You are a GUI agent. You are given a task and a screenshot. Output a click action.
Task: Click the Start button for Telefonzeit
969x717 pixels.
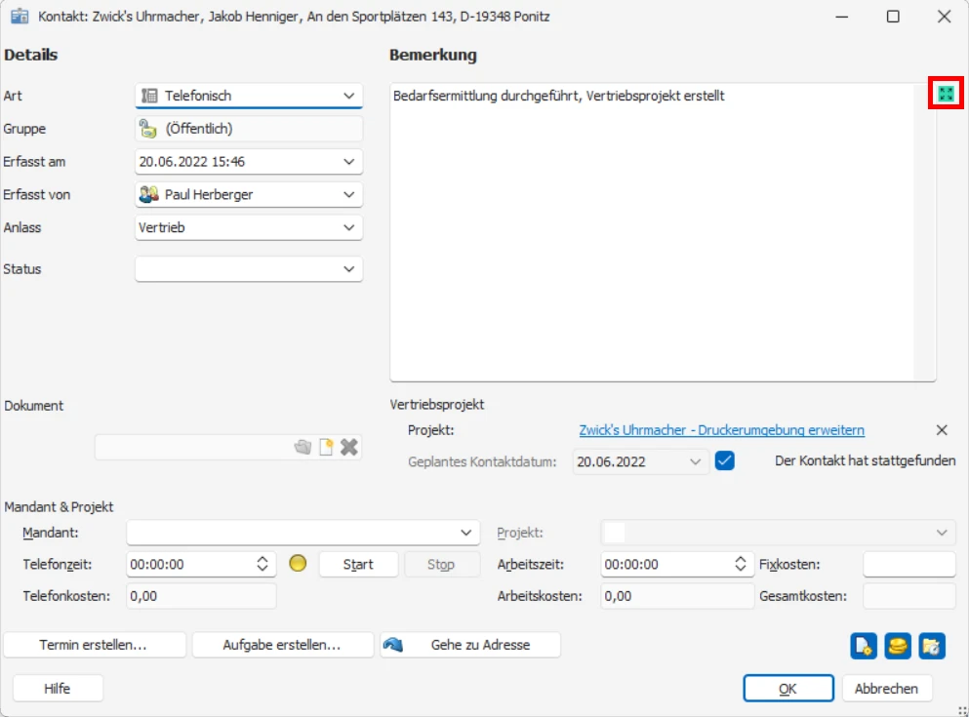358,565
